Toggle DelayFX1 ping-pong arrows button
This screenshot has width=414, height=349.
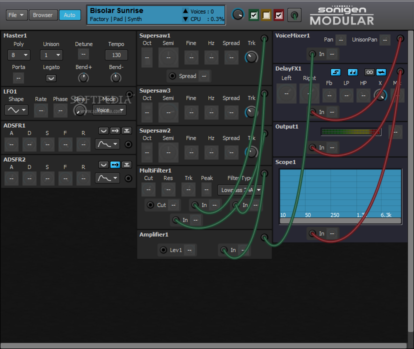tap(381, 72)
